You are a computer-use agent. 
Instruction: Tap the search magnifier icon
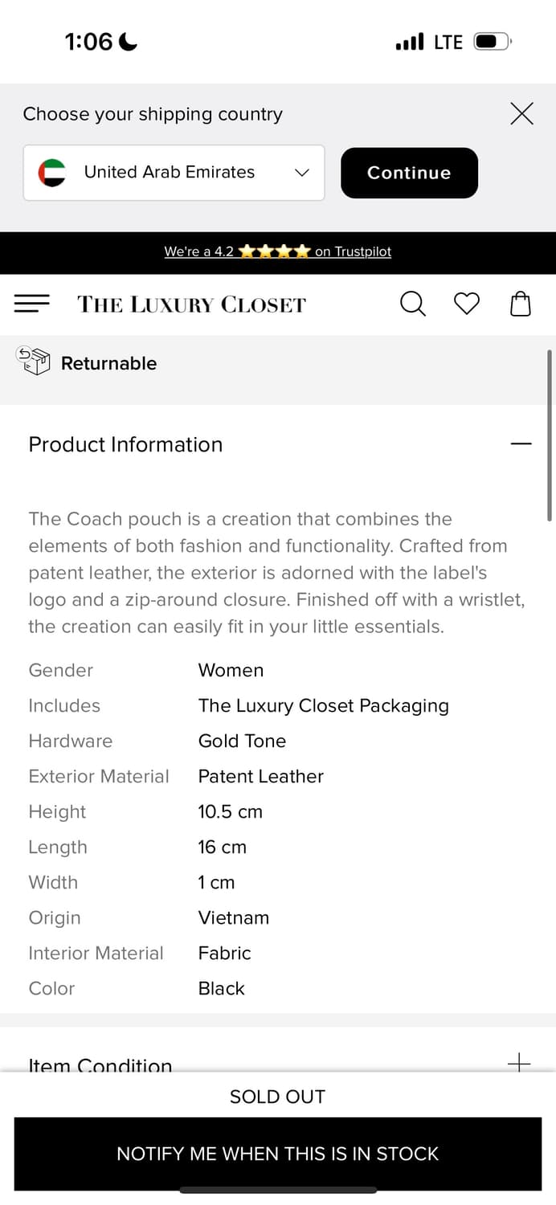pos(412,304)
